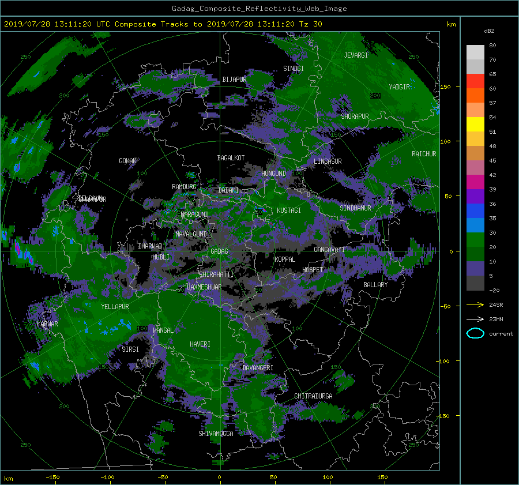
Task: Click the NAVALGUND city label
Action: (x=191, y=234)
